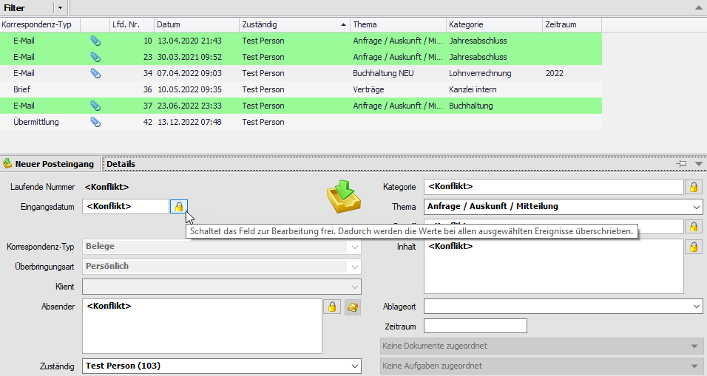
Task: Click the attachment paperclip in row number 10
Action: tap(95, 41)
